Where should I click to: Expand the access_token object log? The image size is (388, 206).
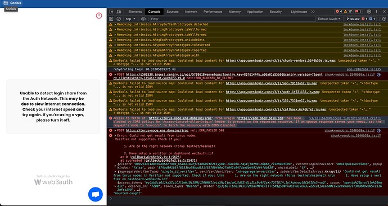coord(115,186)
